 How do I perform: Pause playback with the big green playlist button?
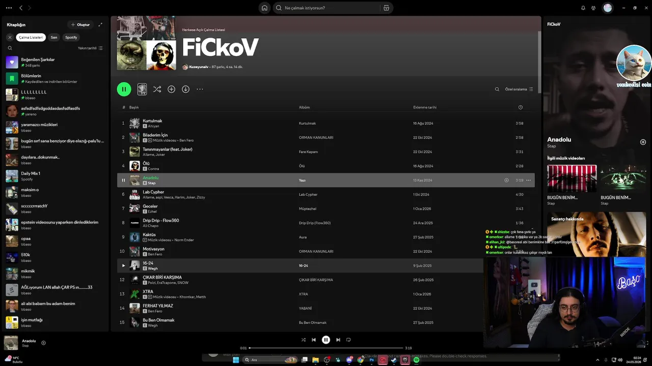[124, 89]
